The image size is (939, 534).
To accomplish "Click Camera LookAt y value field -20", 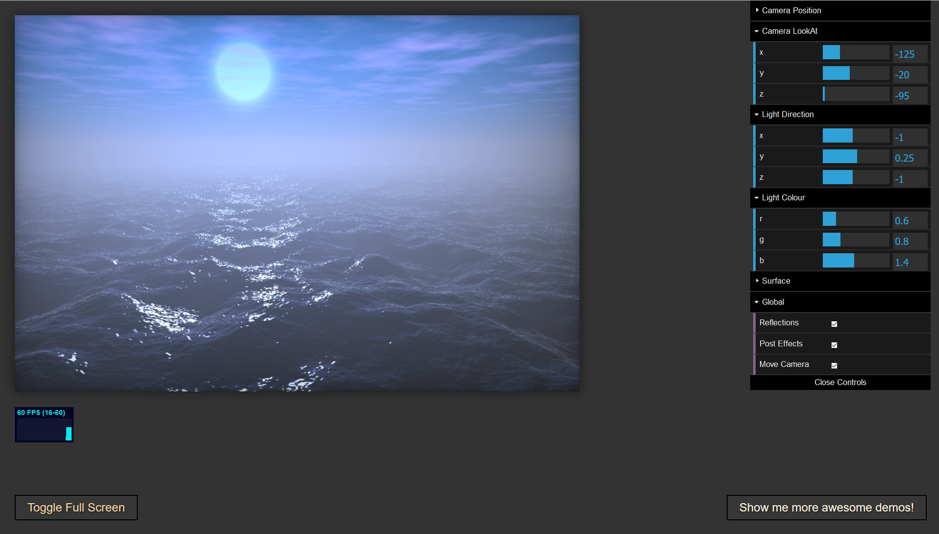I will pos(910,74).
